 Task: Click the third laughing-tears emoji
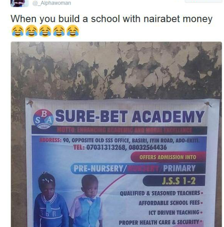(45, 31)
